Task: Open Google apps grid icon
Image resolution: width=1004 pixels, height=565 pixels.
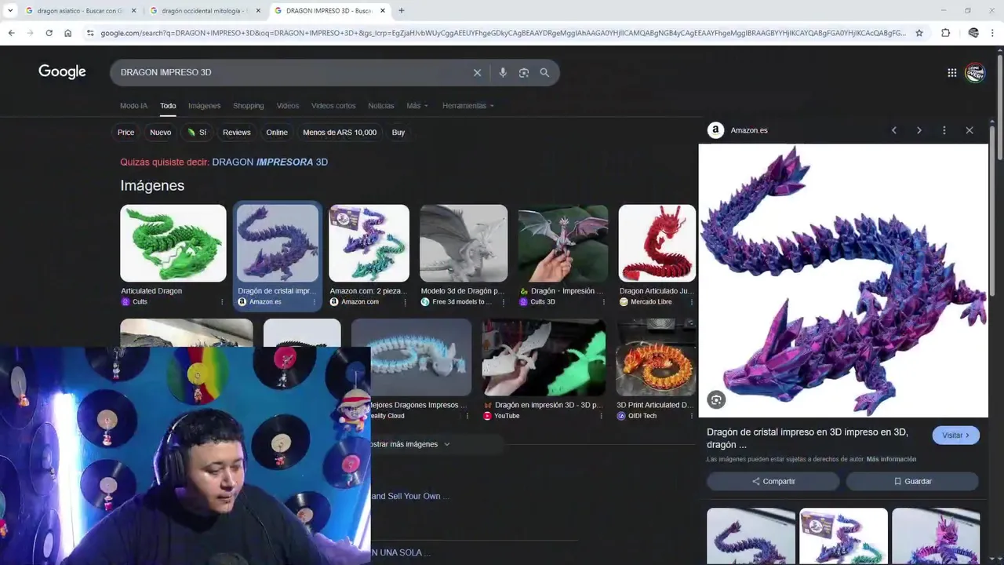Action: coord(951,72)
